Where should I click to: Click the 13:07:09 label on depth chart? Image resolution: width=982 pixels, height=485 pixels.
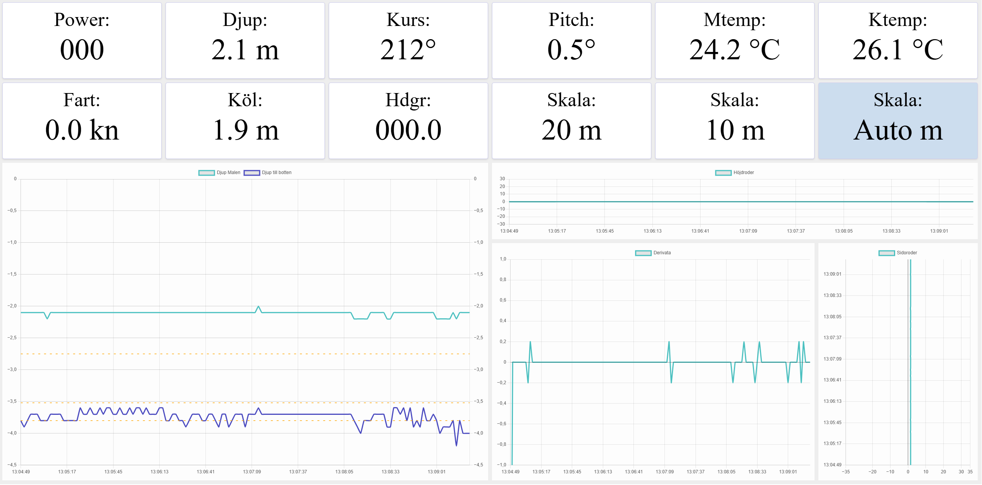pyautogui.click(x=252, y=472)
